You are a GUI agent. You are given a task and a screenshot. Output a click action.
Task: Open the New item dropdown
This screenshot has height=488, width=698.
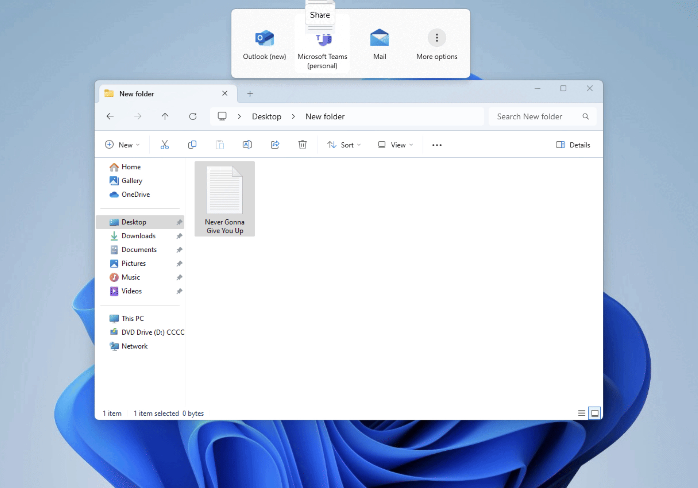pyautogui.click(x=123, y=145)
